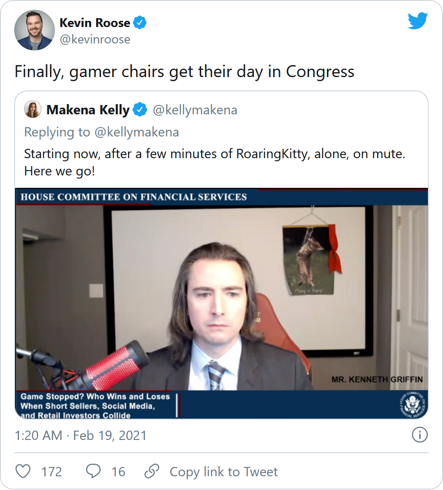This screenshot has width=443, height=490.
Task: Click Makena Kelly's verified badge
Action: pyautogui.click(x=140, y=110)
